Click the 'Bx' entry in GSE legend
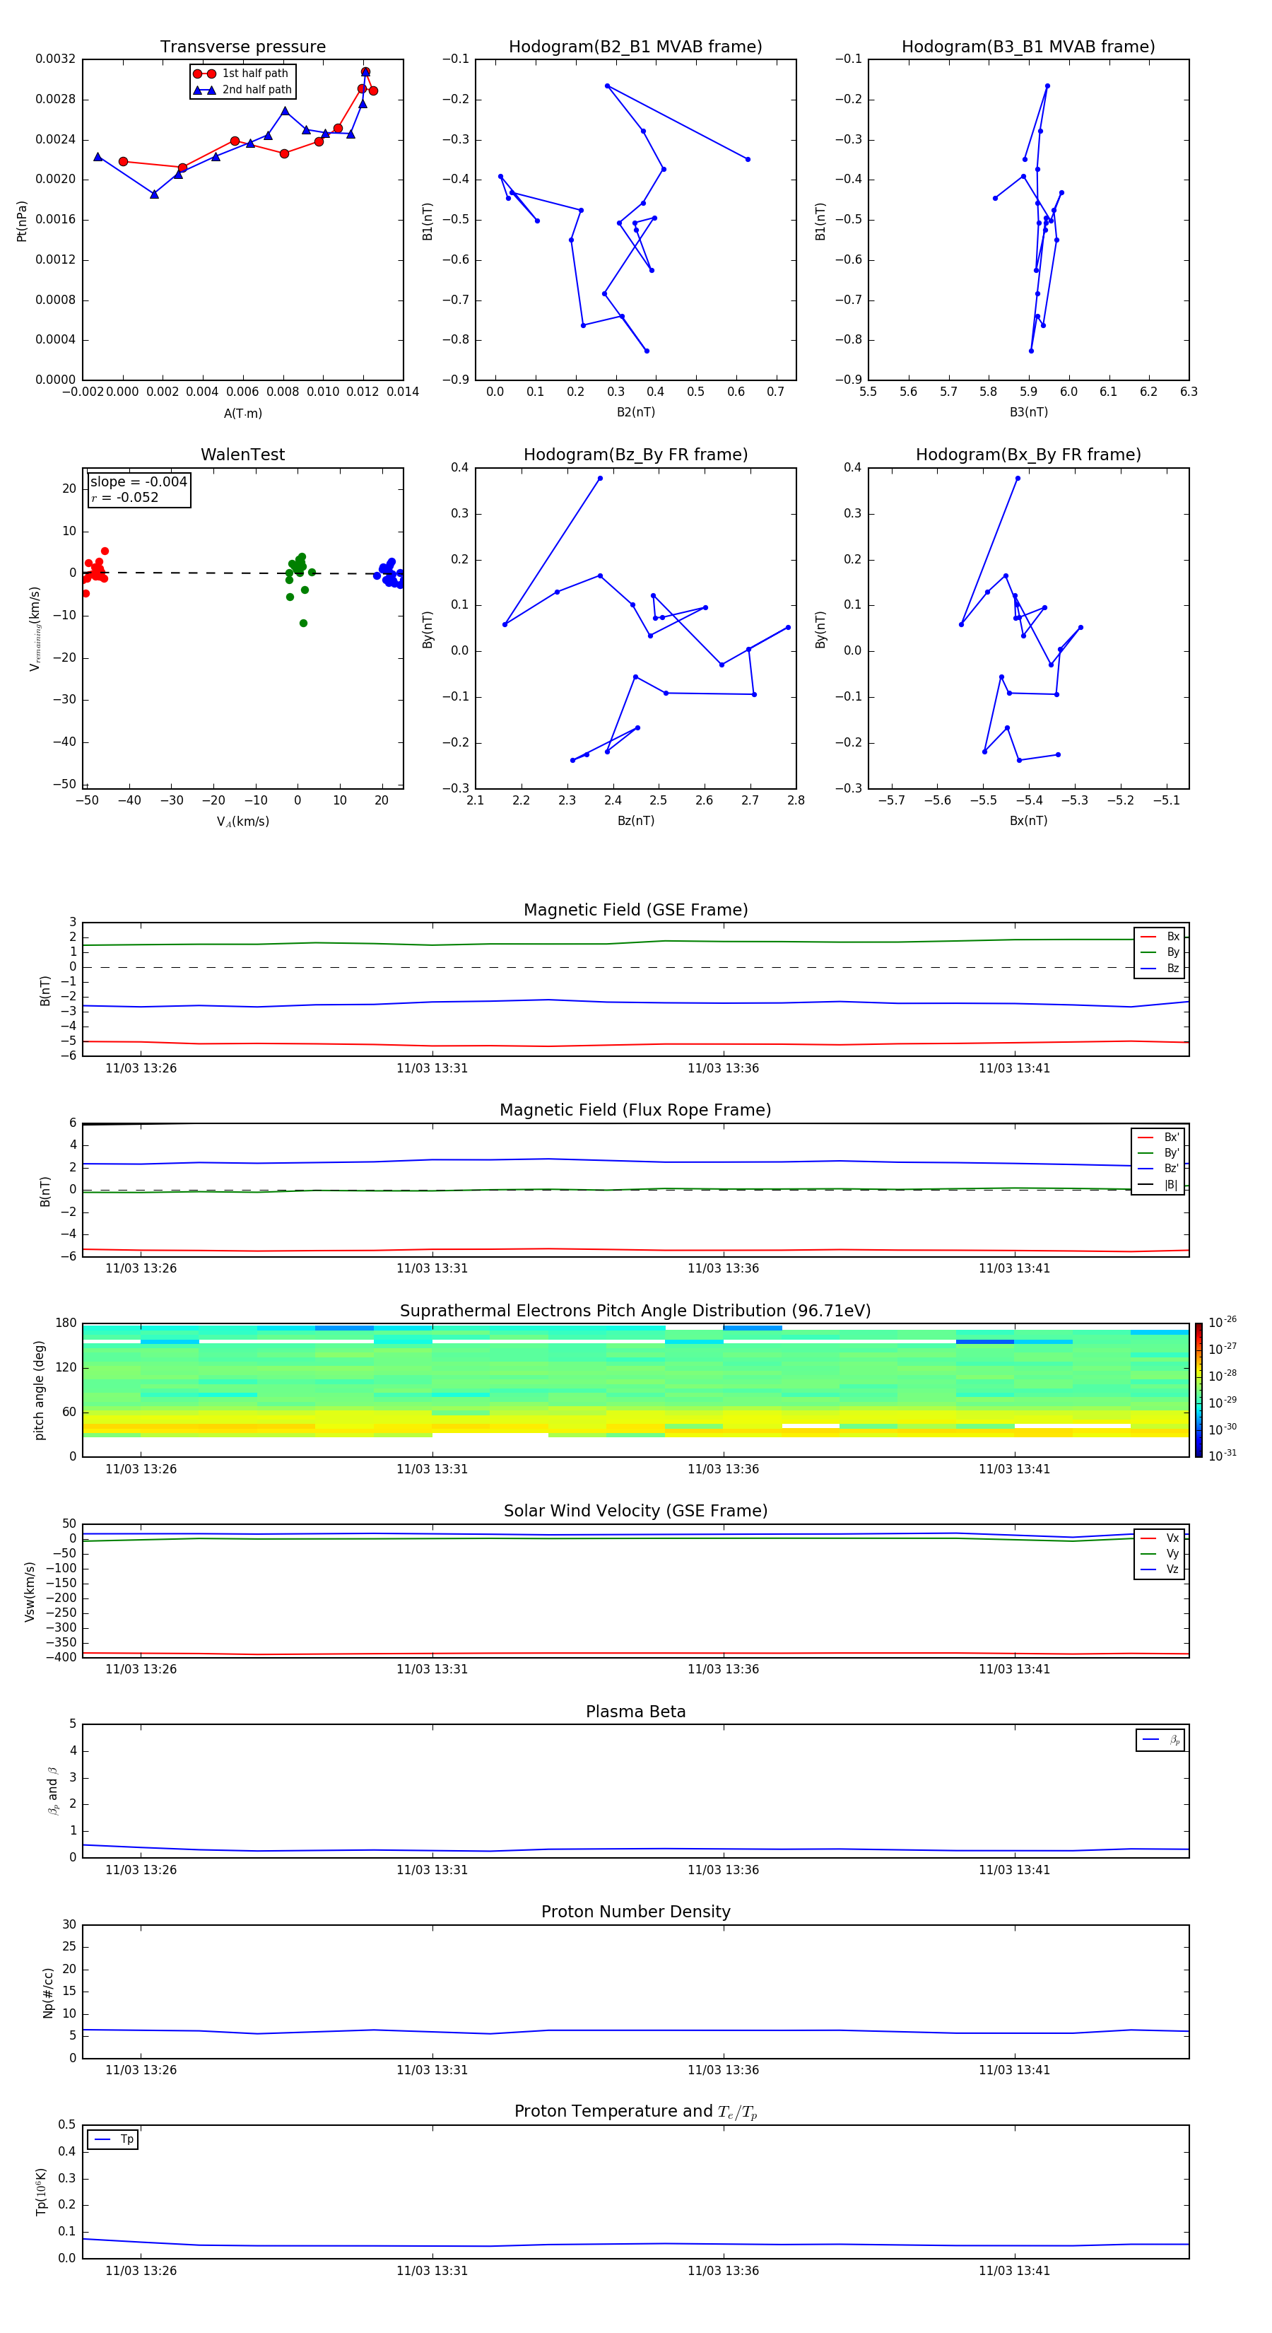 [1160, 937]
